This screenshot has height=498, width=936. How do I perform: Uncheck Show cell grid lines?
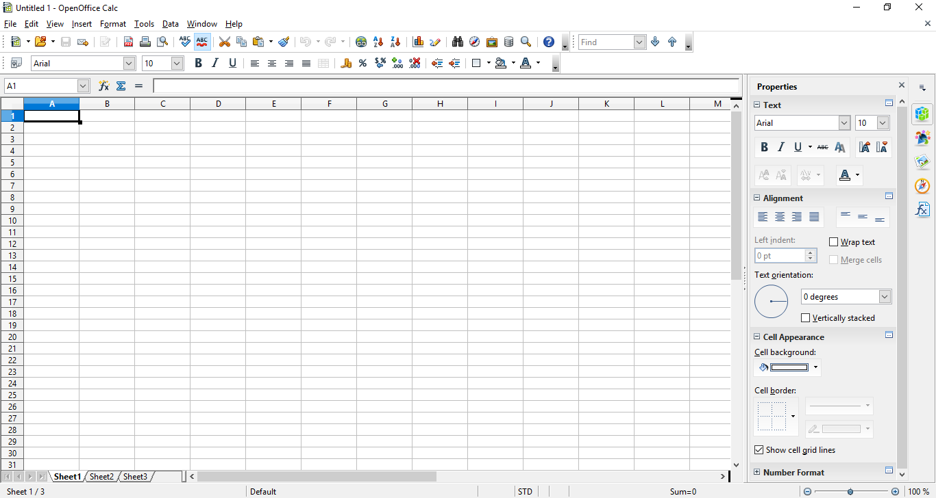point(759,449)
